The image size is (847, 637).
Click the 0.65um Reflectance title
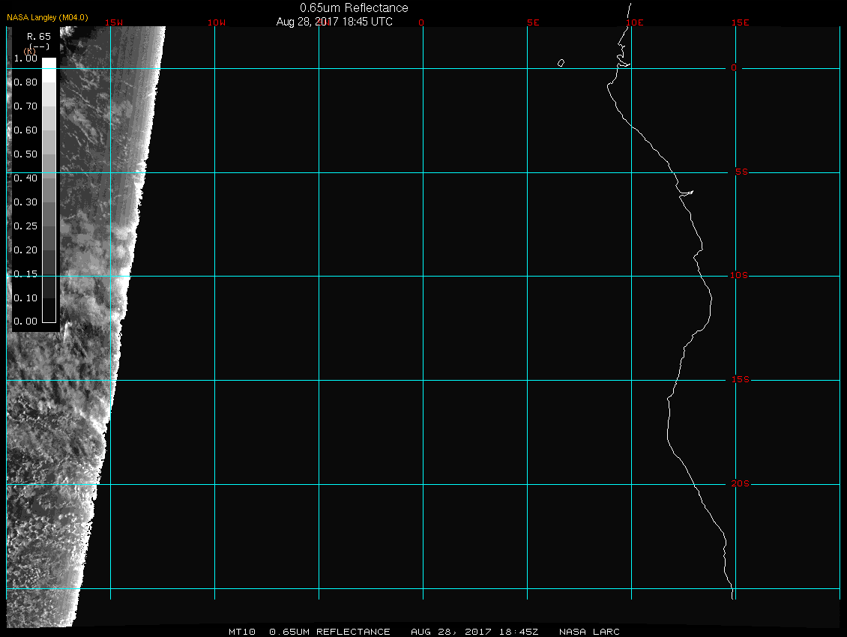[x=354, y=7]
